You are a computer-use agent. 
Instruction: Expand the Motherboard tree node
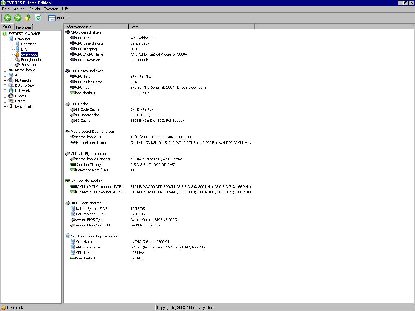click(x=5, y=70)
